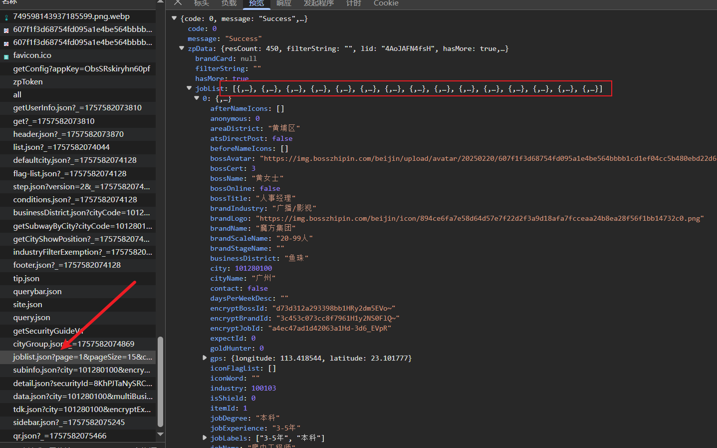Select the header.json request
This screenshot has width=717, height=448.
coord(78,134)
